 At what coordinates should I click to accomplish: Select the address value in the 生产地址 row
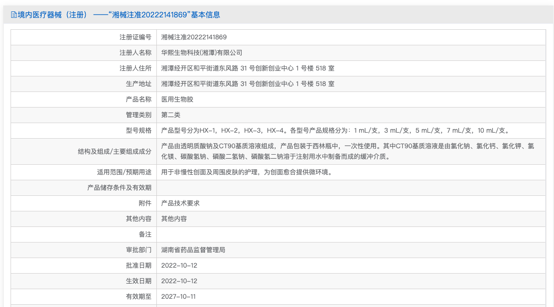[x=248, y=84]
